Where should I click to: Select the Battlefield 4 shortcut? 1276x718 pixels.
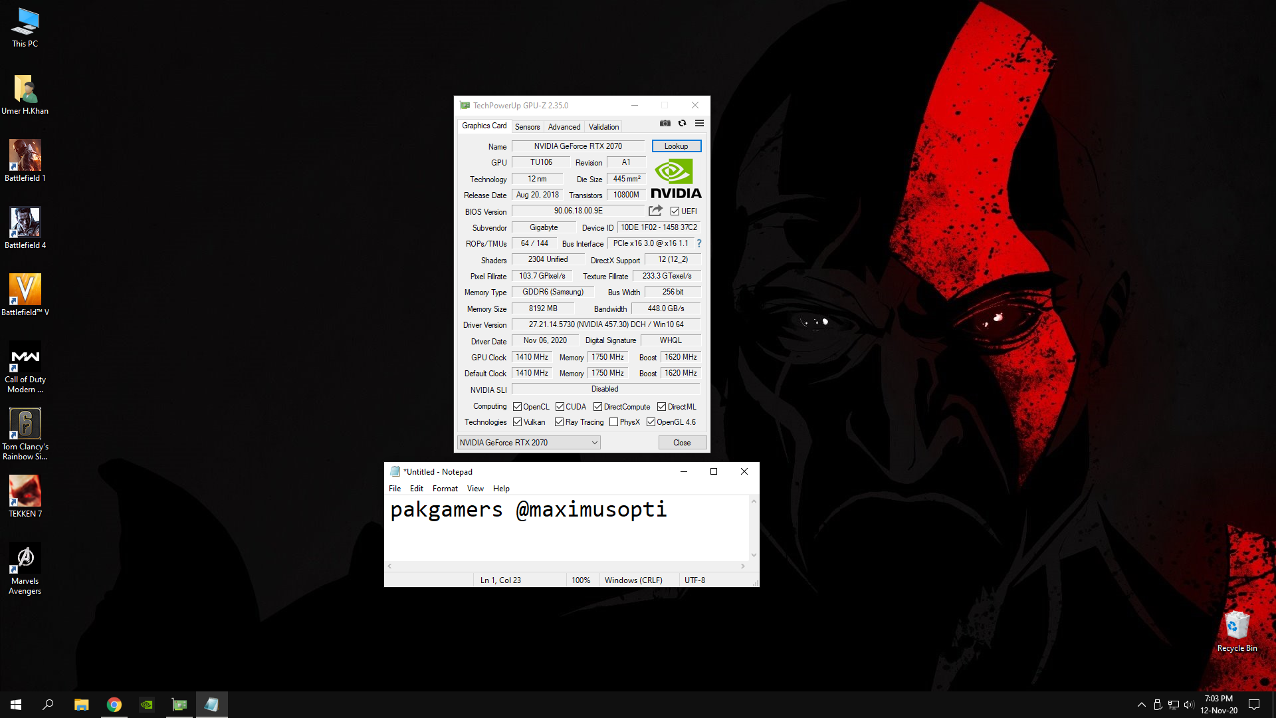(25, 228)
